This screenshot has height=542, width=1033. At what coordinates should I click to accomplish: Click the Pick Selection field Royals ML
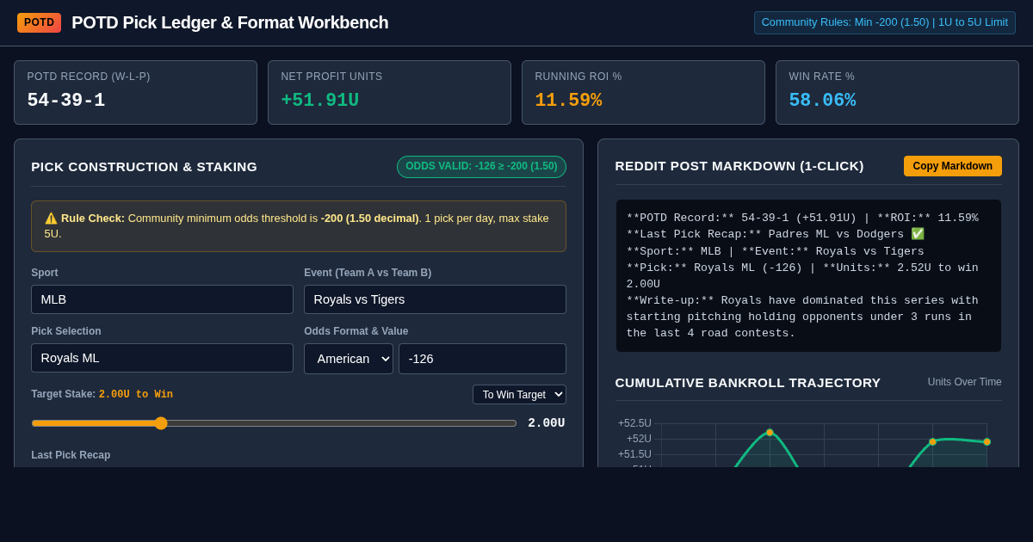coord(162,358)
